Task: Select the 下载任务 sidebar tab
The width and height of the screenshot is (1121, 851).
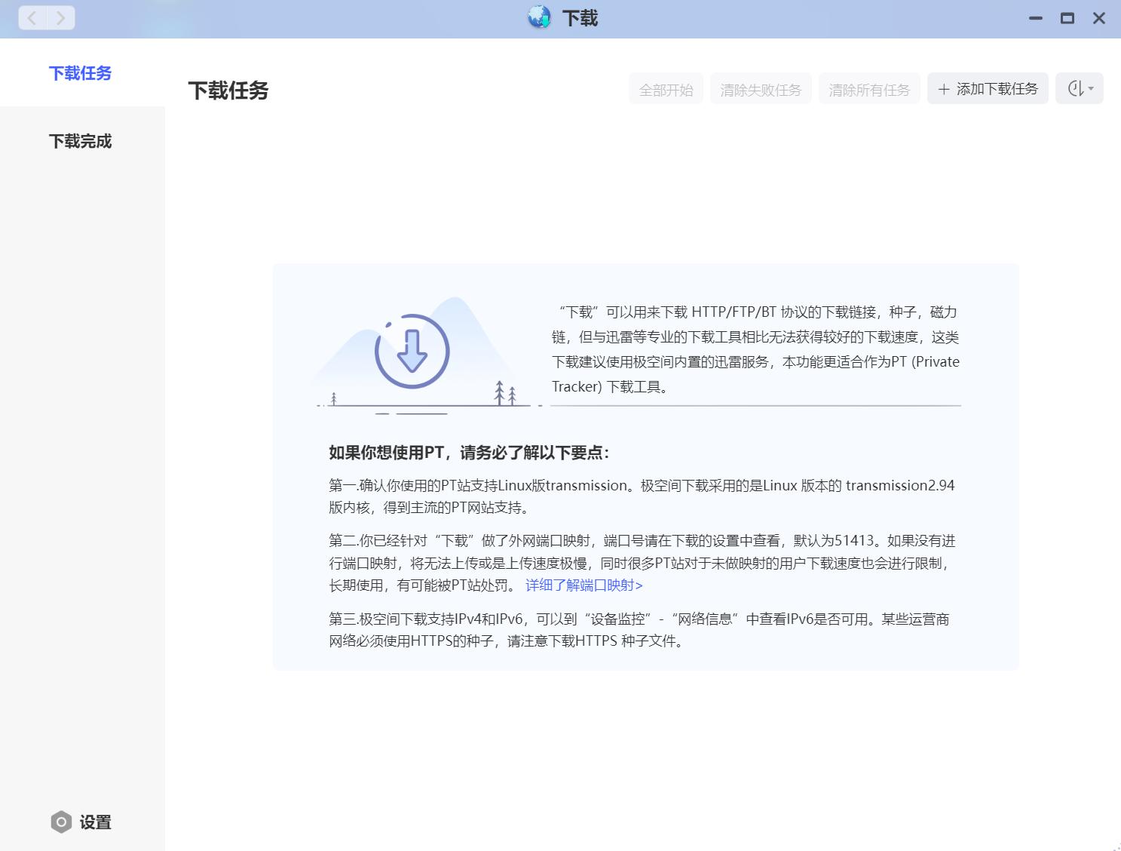Action: coord(80,73)
